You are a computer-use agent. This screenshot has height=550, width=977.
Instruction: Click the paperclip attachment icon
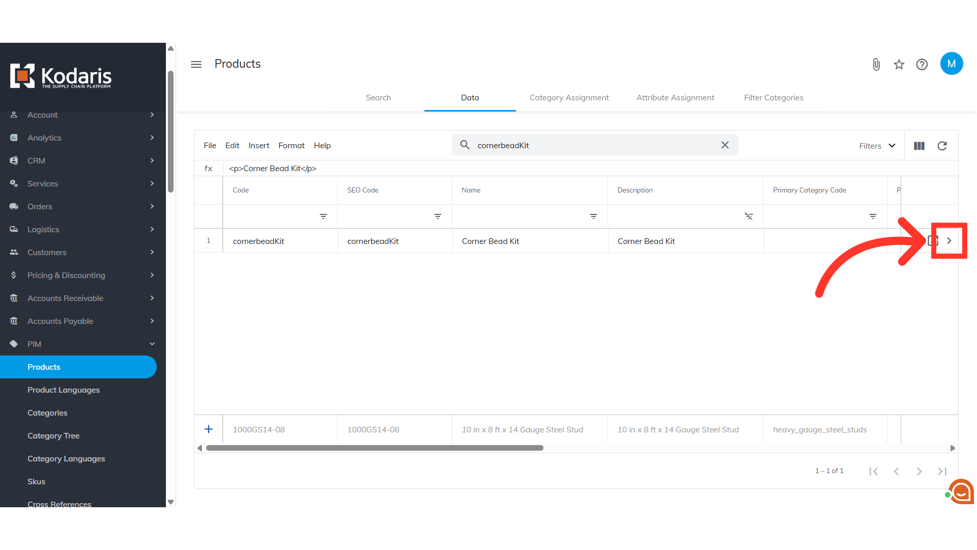[876, 64]
